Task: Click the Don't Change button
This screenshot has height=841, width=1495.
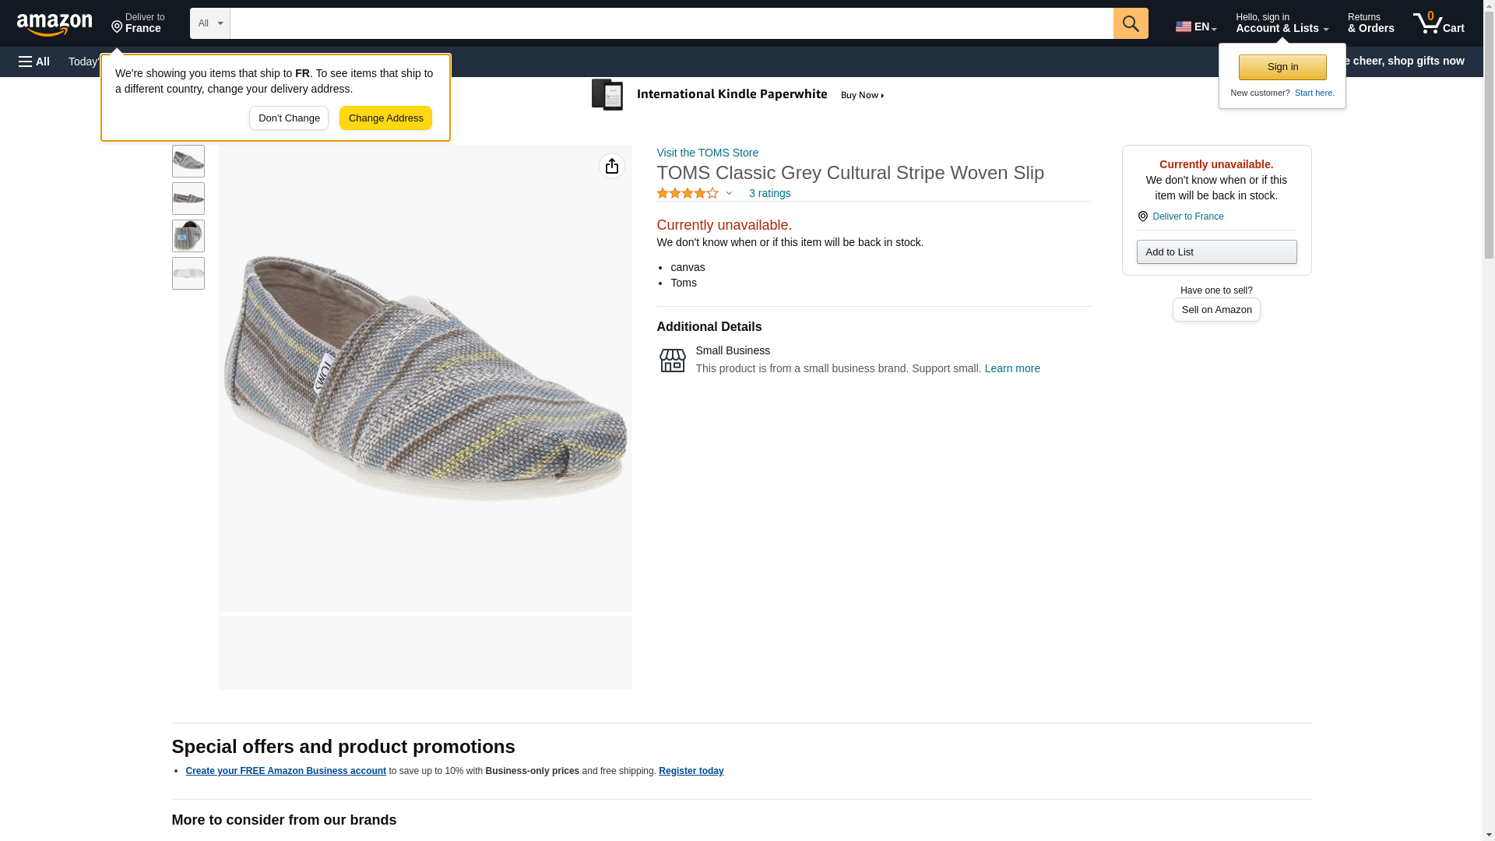Action: point(289,118)
